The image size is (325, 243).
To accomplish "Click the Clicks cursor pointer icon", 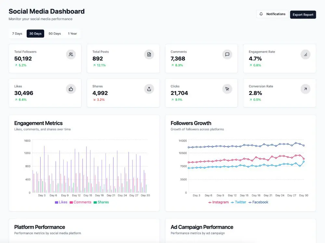I will tap(227, 89).
